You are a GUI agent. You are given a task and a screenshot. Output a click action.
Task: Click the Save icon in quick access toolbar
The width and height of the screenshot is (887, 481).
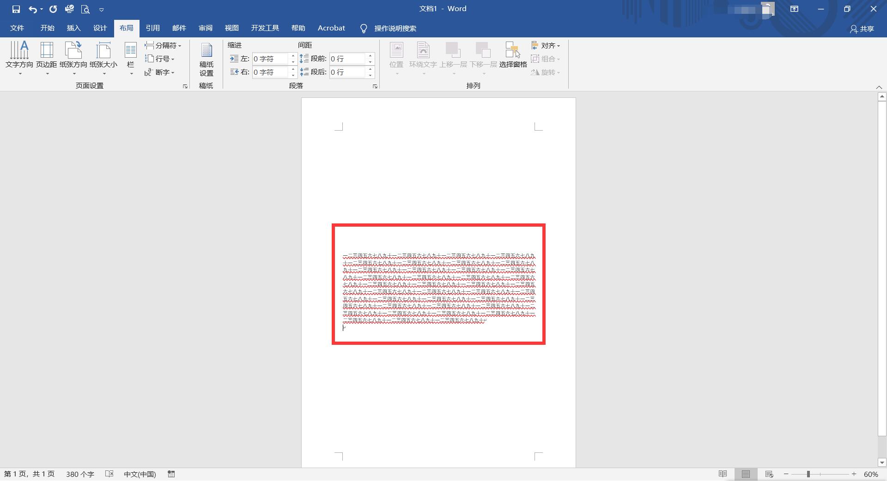click(16, 9)
